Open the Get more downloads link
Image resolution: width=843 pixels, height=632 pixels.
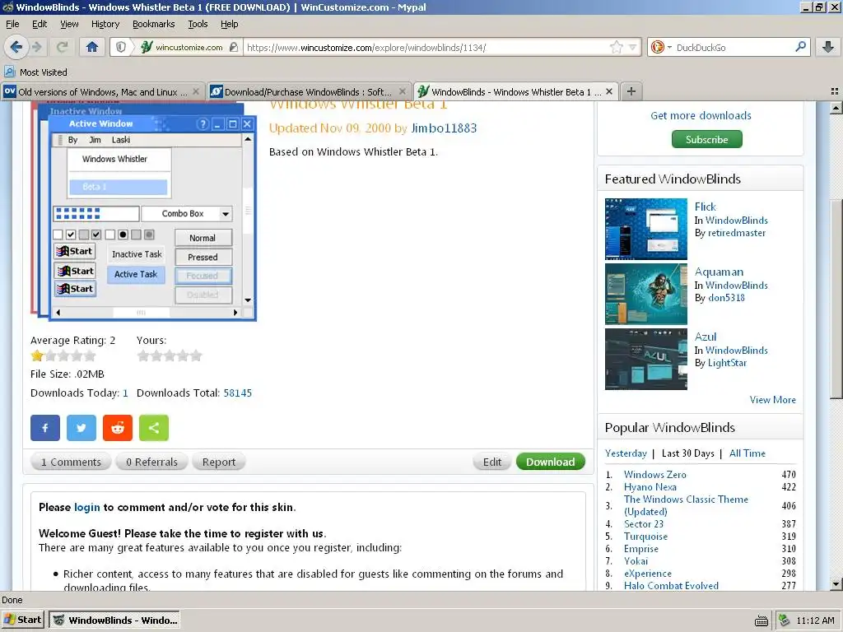coord(701,115)
